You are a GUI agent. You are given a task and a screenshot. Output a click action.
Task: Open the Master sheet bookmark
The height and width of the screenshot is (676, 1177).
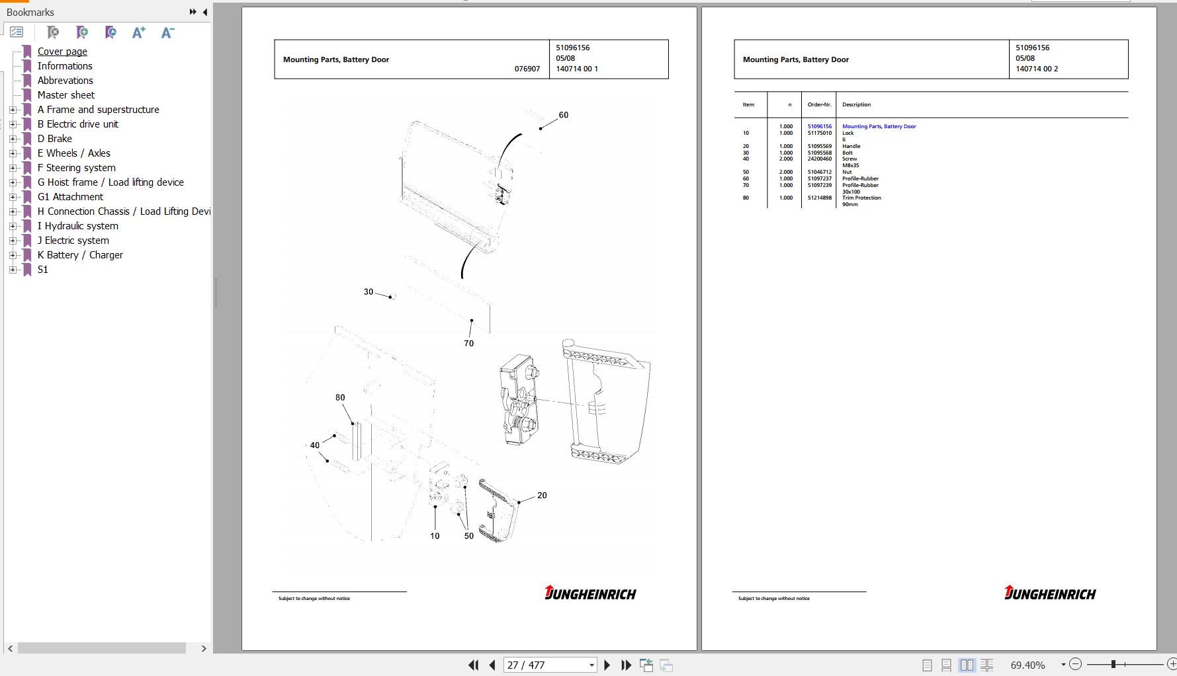[x=65, y=95]
